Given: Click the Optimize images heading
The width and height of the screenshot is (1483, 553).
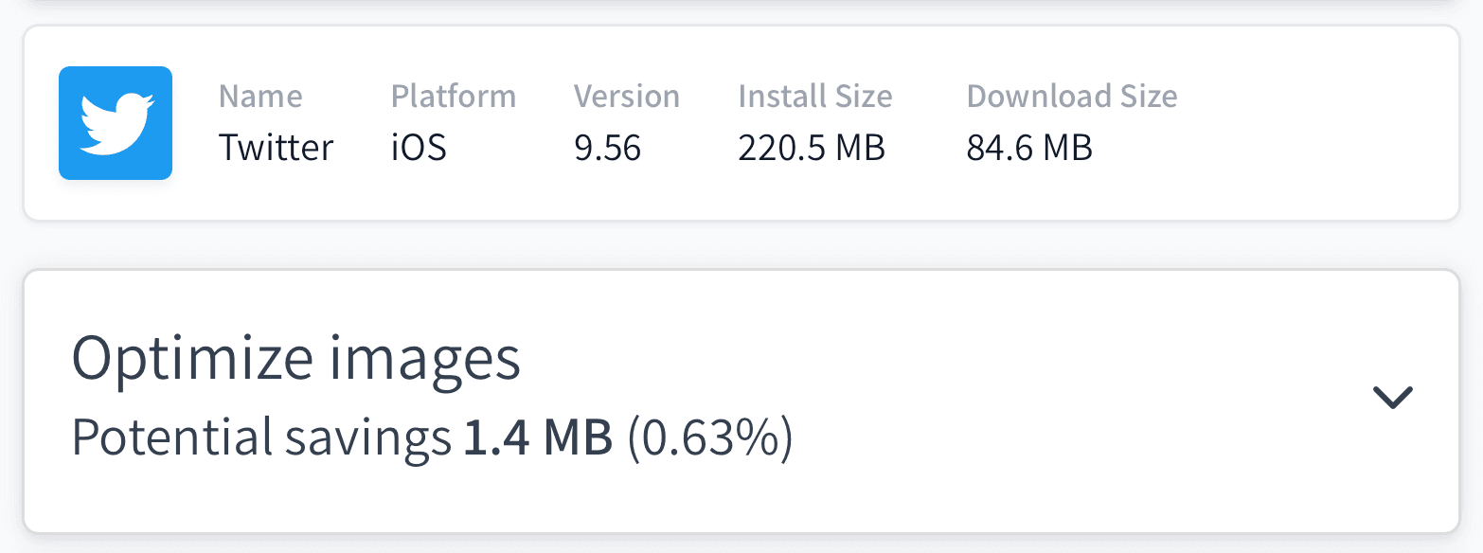Looking at the screenshot, I should [296, 357].
